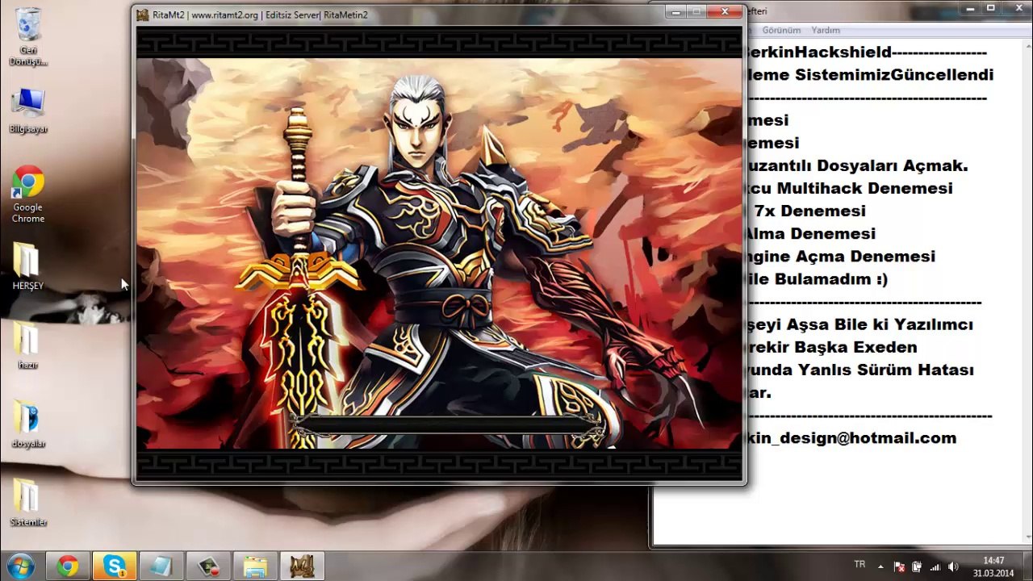
Task: Switch to Chrome in the taskbar
Action: [x=68, y=566]
